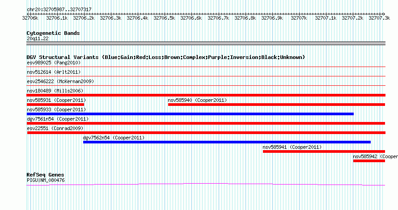Click the 32706.2k ruler position
Image resolution: width=398 pixels, height=210 pixels.
pyautogui.click(x=84, y=18)
